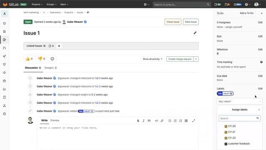Viewport: 266px width, 150px height.
Task: Insert code in comment editor
Action: tap(156, 121)
